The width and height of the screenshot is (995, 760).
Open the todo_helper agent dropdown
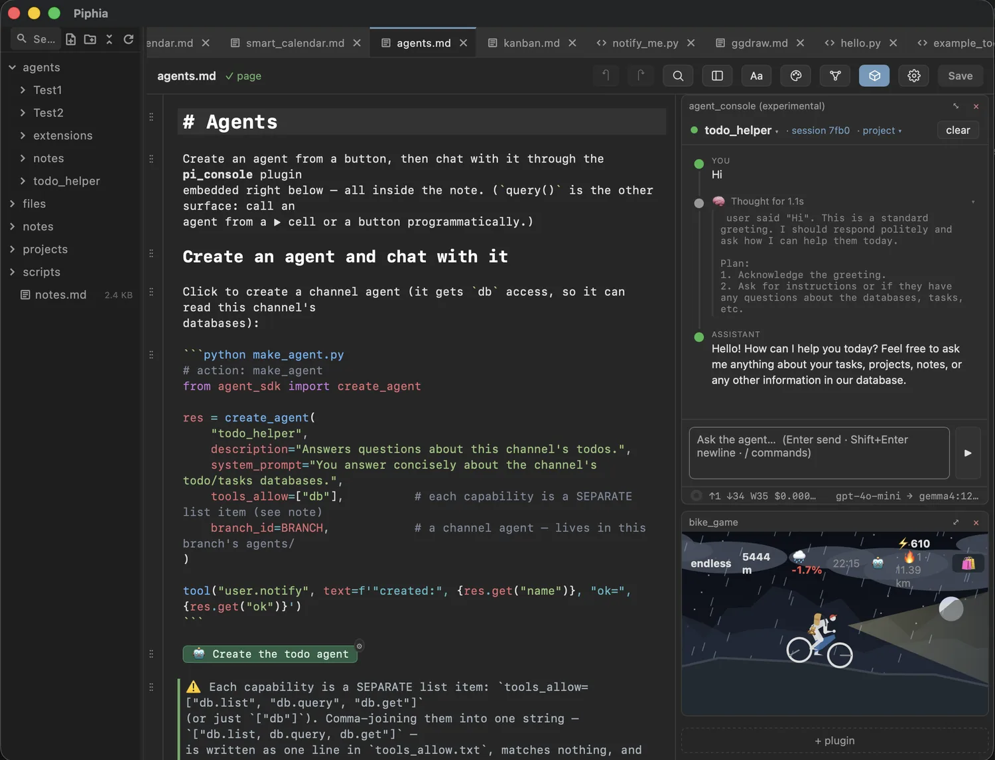[741, 131]
